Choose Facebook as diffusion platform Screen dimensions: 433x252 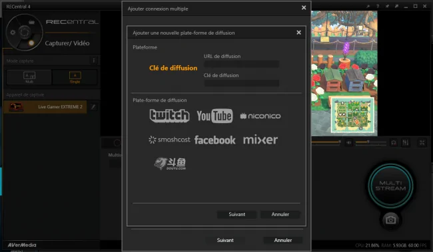[x=215, y=140]
